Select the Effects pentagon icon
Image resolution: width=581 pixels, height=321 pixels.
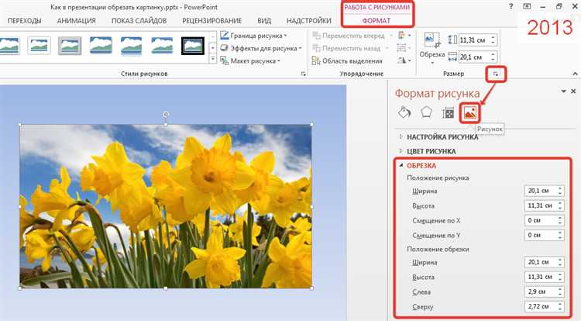[x=427, y=112]
